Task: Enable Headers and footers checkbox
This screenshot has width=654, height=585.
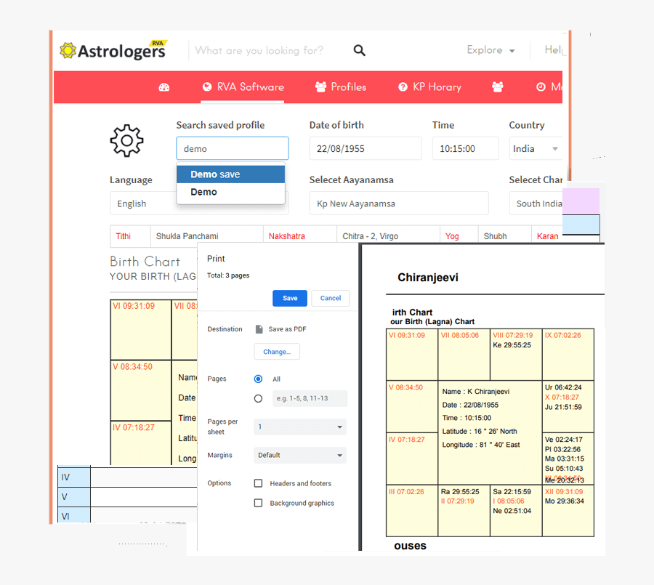Action: [x=258, y=483]
